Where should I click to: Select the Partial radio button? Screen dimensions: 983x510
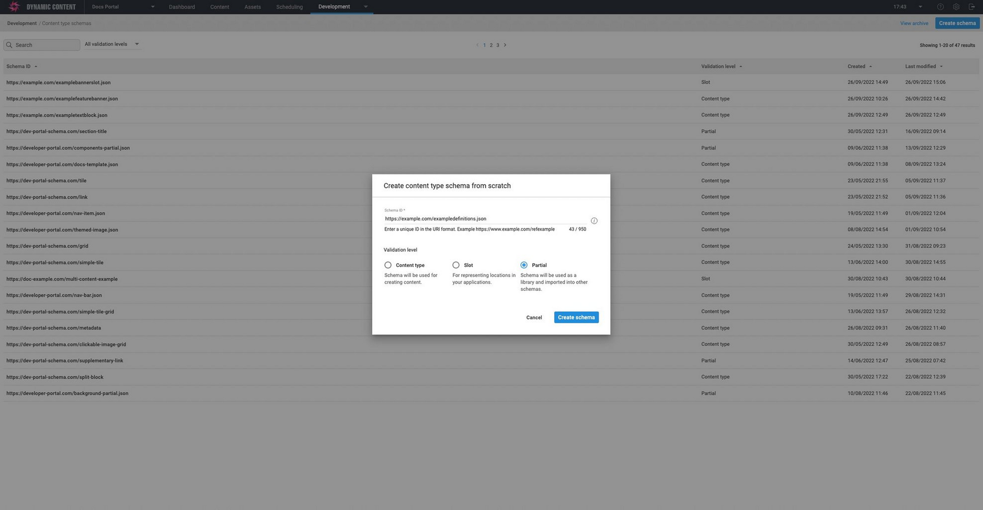524,265
